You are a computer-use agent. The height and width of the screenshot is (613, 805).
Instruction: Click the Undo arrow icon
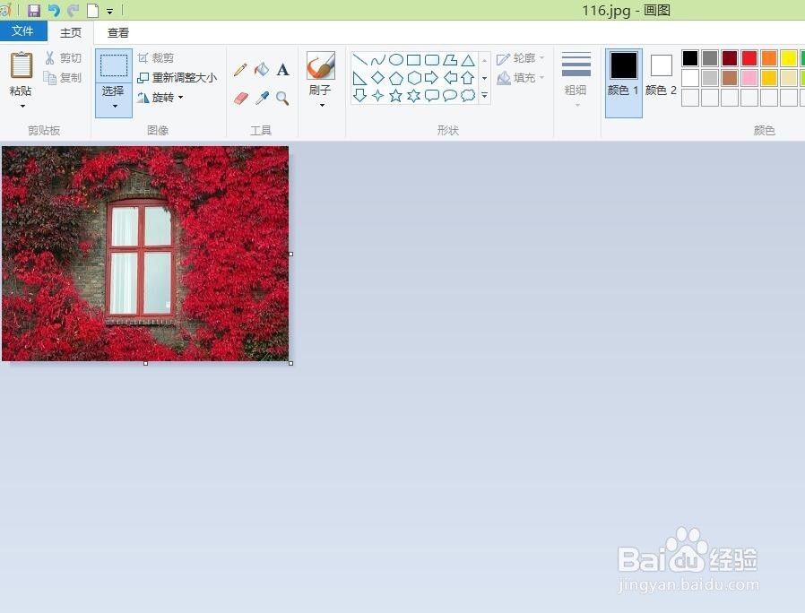[x=54, y=10]
